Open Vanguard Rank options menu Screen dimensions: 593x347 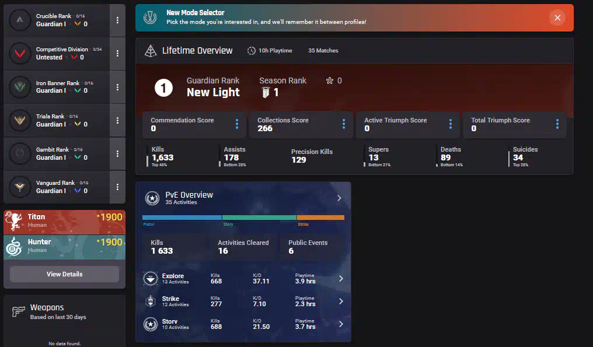pos(118,187)
